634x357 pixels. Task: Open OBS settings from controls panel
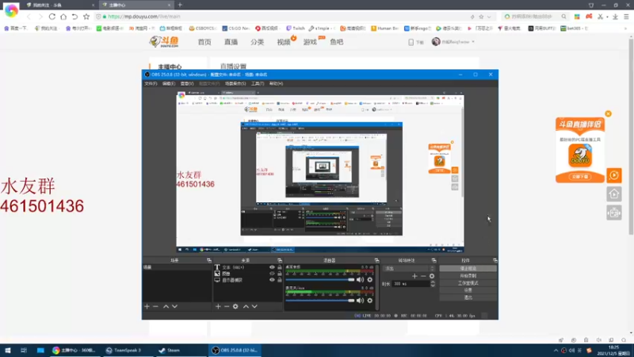tap(468, 290)
